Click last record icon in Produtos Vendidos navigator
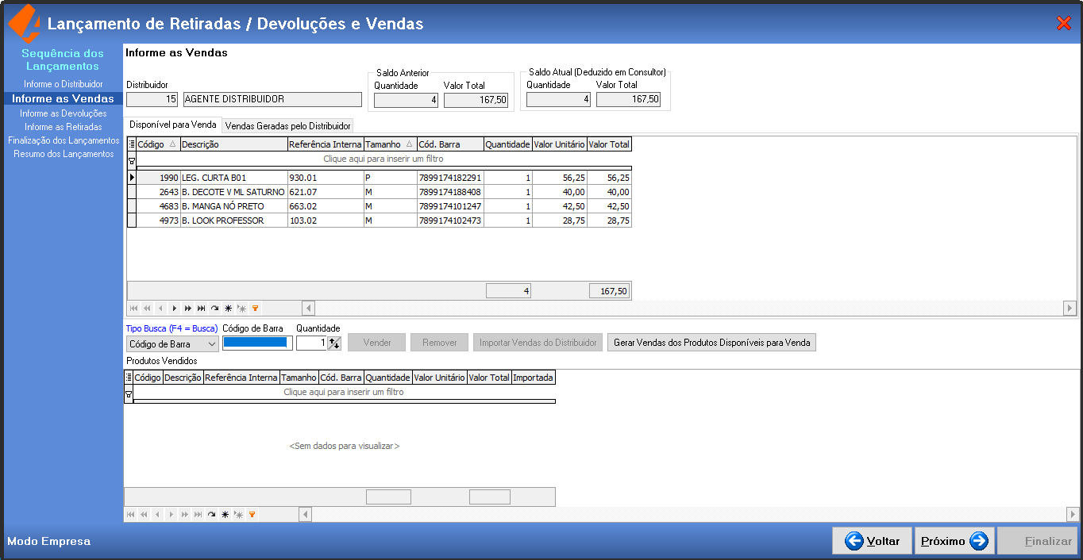Image resolution: width=1083 pixels, height=560 pixels. (x=198, y=515)
